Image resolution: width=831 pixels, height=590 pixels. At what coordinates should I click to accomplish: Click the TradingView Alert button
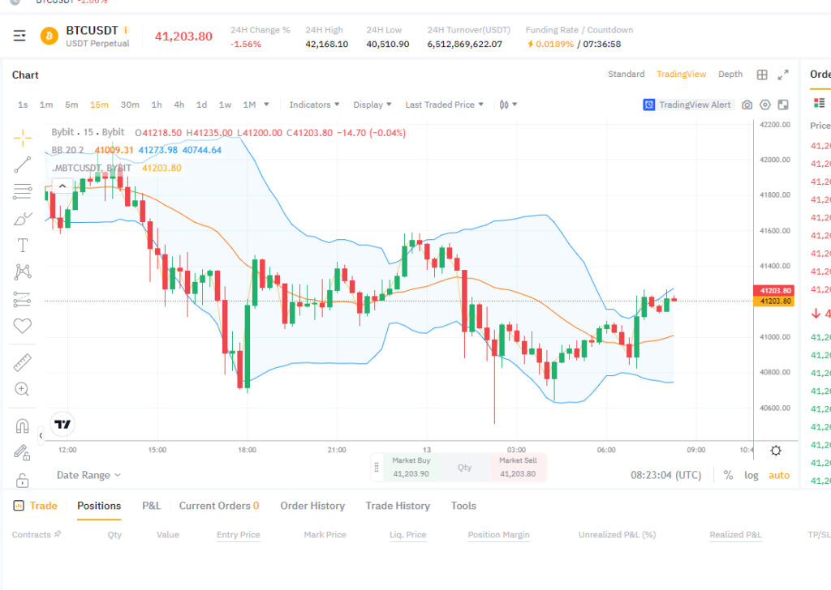pos(687,105)
